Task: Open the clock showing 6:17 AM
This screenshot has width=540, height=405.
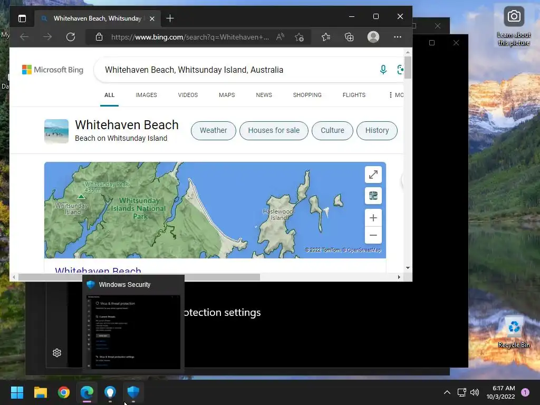Action: pyautogui.click(x=500, y=392)
